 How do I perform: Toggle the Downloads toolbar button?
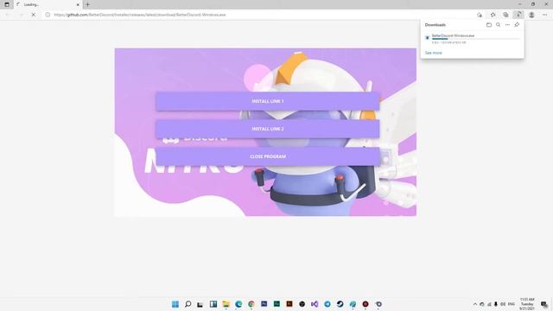[x=518, y=15]
